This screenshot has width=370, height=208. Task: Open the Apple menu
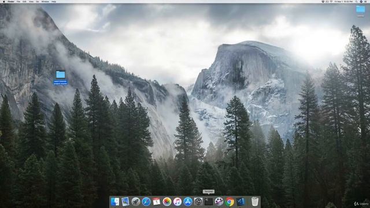click(4, 1)
